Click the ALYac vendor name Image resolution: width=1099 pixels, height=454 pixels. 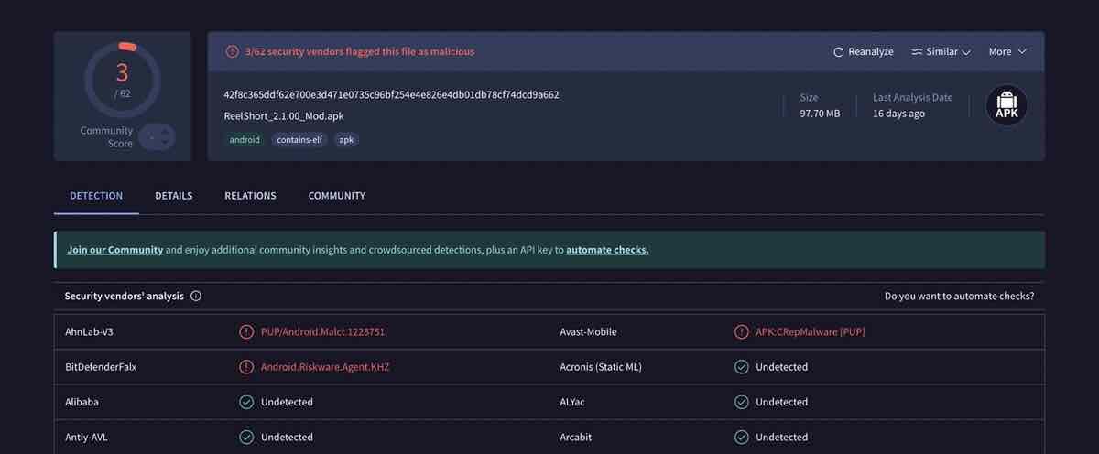(x=573, y=402)
